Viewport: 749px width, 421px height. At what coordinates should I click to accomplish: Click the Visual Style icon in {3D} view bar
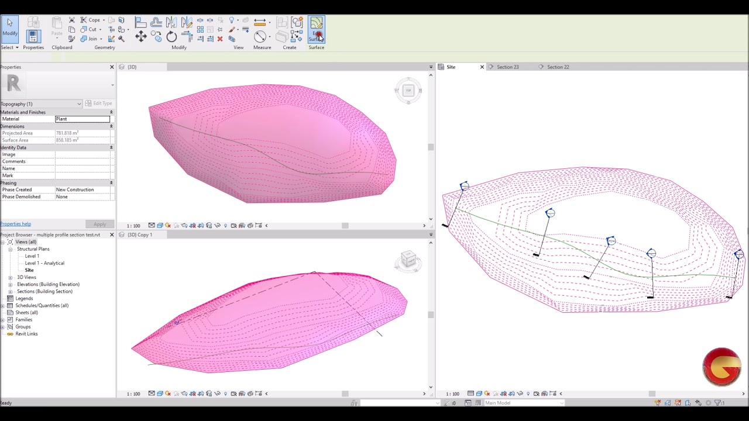point(160,226)
